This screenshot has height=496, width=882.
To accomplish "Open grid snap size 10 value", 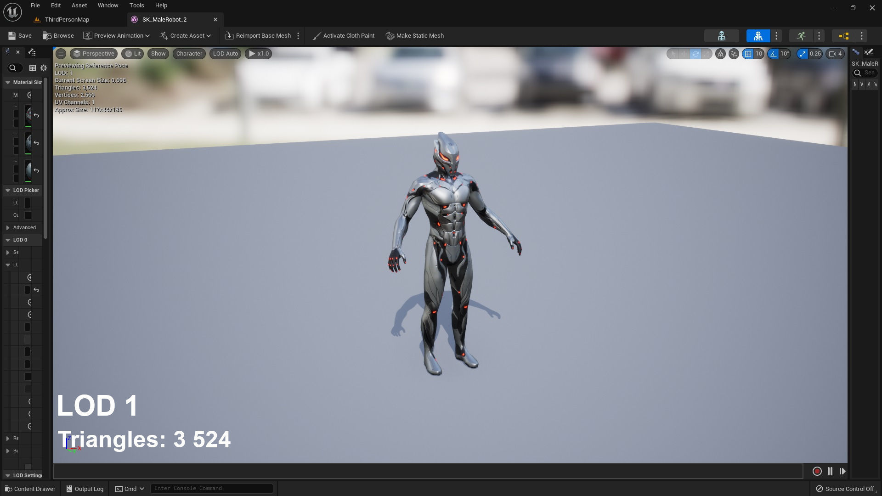I will coord(759,54).
